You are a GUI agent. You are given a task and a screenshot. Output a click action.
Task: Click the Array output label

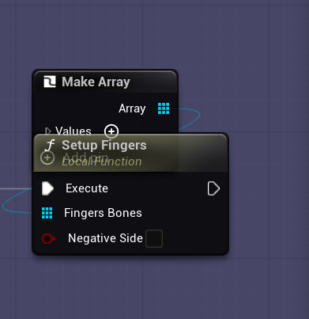pyautogui.click(x=132, y=108)
